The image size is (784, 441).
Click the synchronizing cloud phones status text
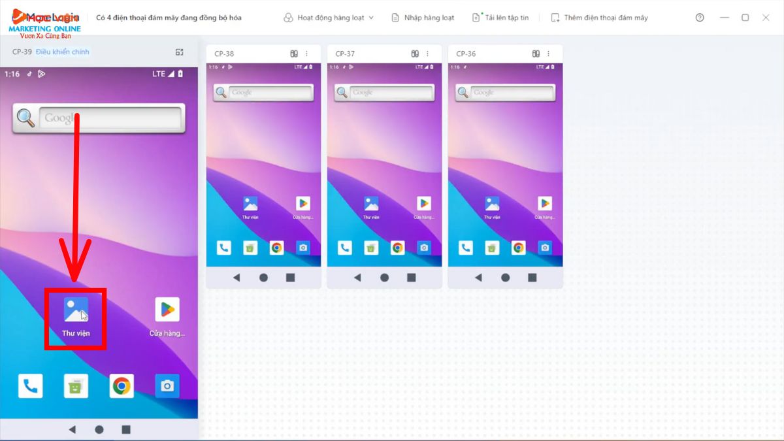coord(169,18)
